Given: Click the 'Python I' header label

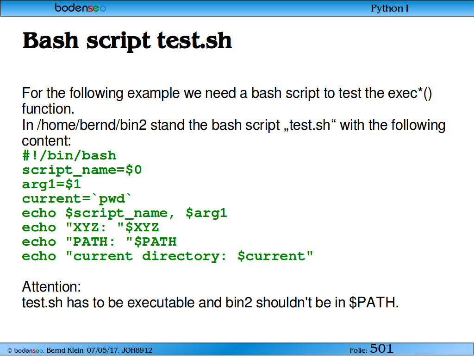Looking at the screenshot, I should [x=389, y=8].
